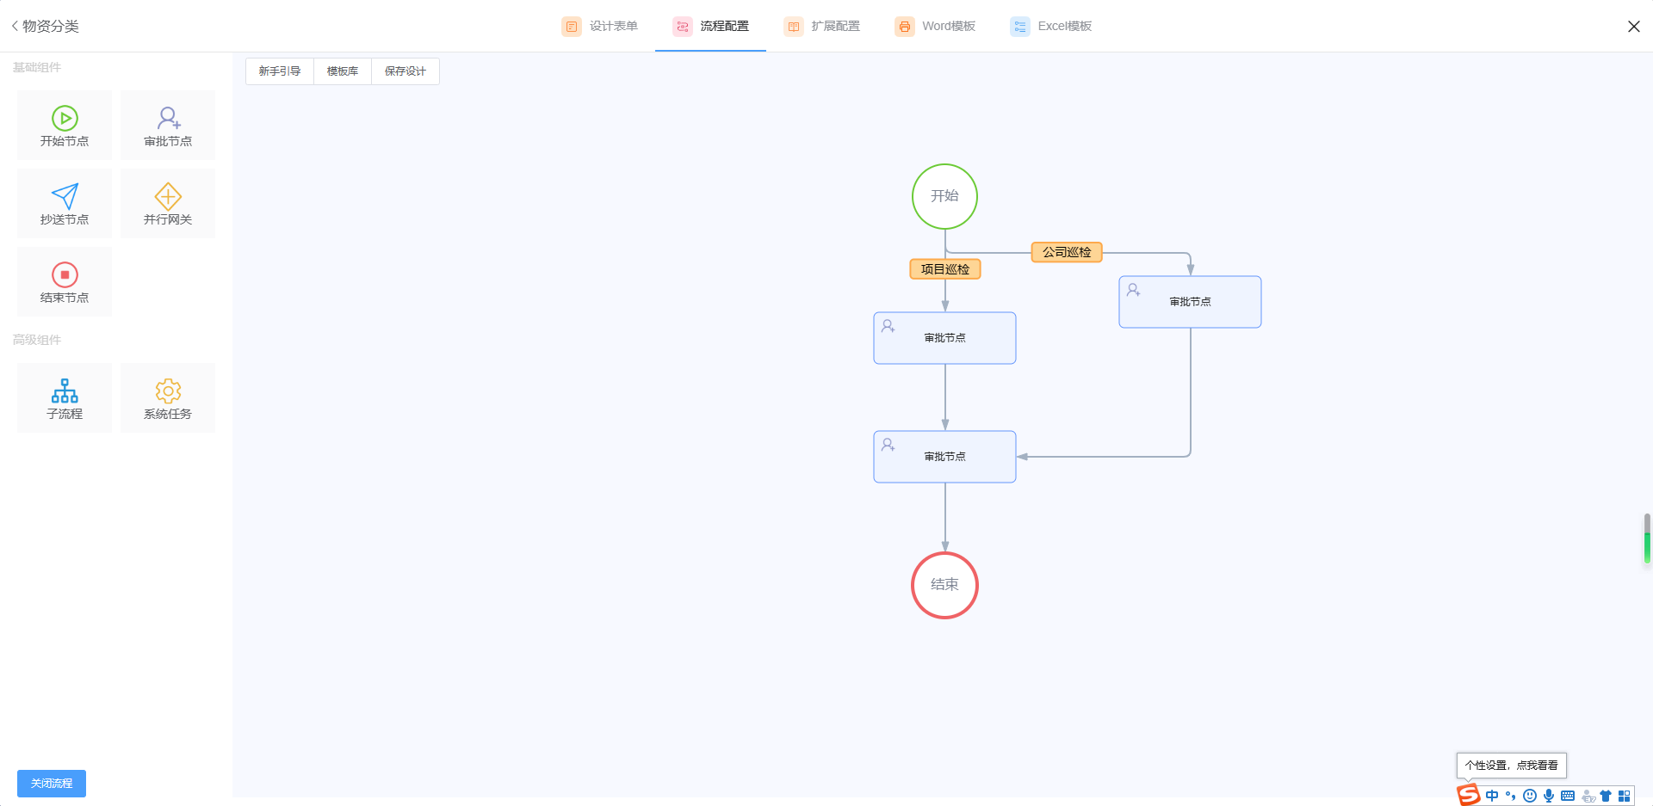This screenshot has height=806, width=1653.
Task: Click the Word模板 printer icon
Action: coord(904,27)
